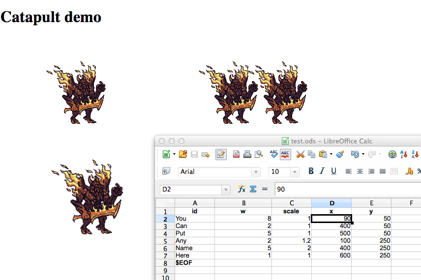The width and height of the screenshot is (421, 280).
Task: Expand the Name Box D2 dropdown
Action: [226, 190]
